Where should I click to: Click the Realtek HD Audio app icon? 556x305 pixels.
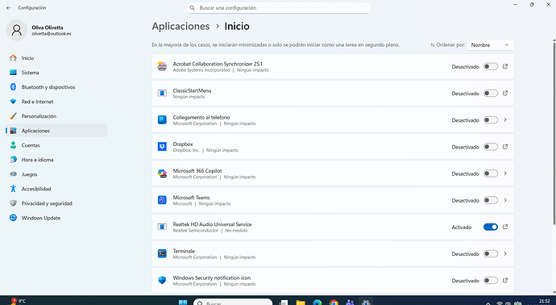[162, 227]
